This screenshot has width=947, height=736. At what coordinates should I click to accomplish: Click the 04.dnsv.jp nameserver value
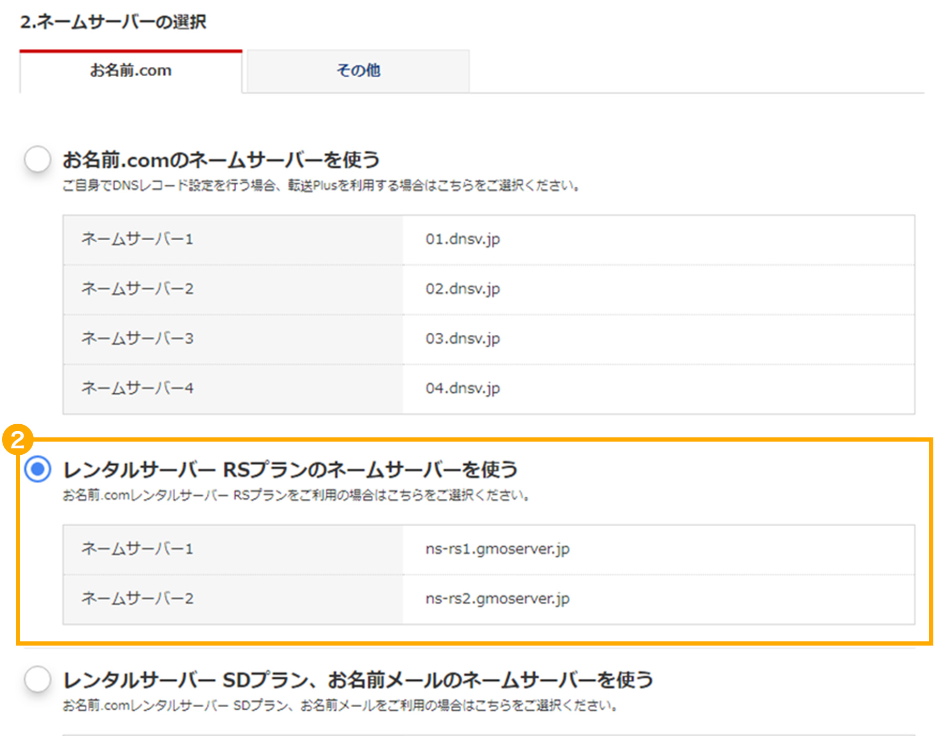pyautogui.click(x=463, y=388)
